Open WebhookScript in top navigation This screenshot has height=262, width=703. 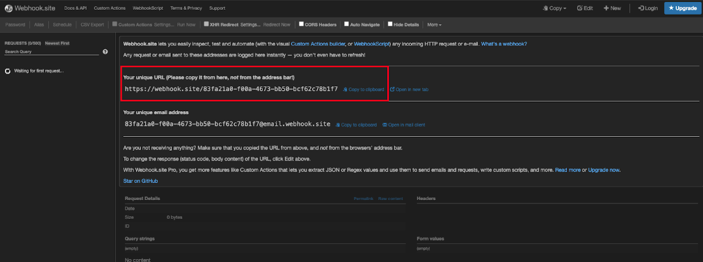(148, 8)
